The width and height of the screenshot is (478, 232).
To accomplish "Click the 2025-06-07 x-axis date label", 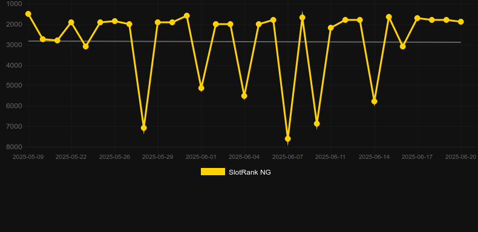I will (x=288, y=157).
